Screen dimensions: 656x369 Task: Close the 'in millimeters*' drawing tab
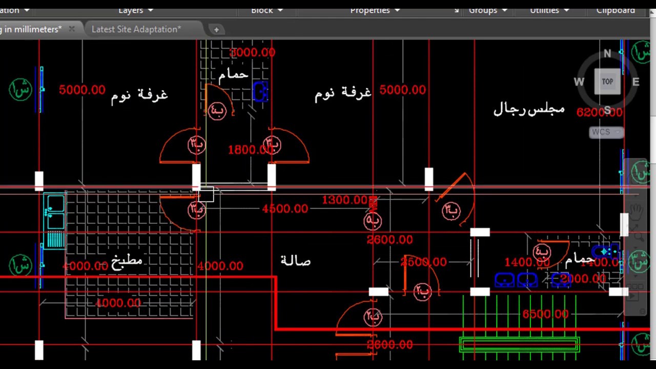[72, 29]
